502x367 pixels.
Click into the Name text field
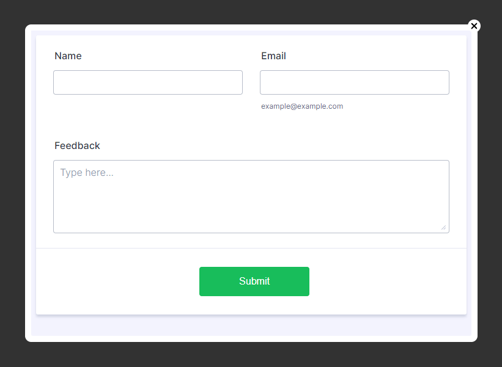(148, 82)
